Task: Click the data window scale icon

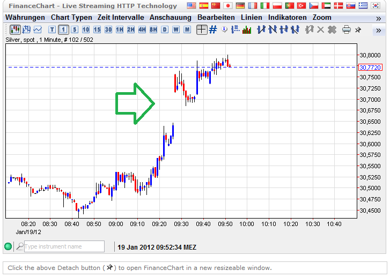Action: pos(235,29)
